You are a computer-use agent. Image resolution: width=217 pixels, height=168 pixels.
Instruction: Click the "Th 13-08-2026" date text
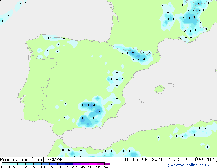click(144, 160)
